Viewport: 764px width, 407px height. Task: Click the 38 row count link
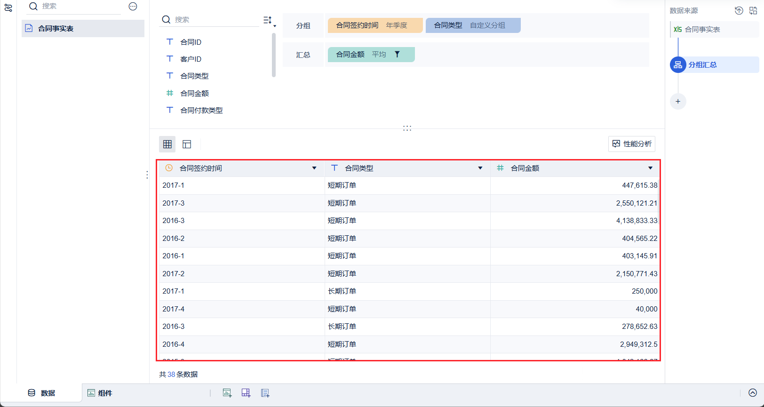tap(171, 375)
